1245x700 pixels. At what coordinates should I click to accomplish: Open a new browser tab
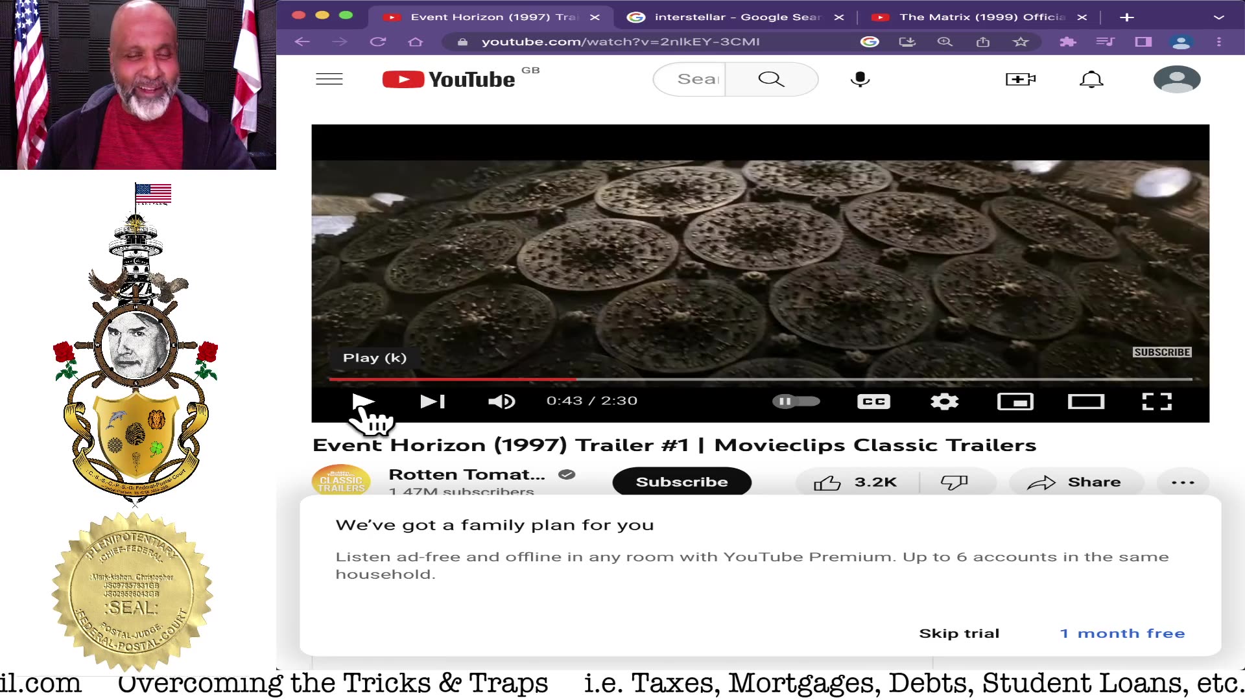(1127, 17)
